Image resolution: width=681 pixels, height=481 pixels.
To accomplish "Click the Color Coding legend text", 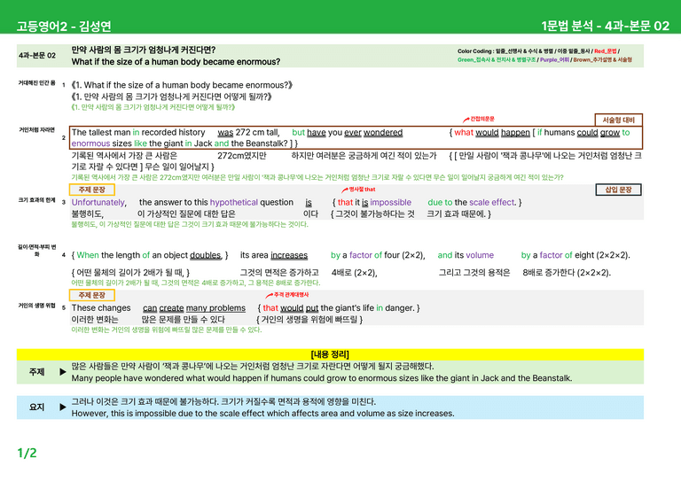I will [544, 56].
